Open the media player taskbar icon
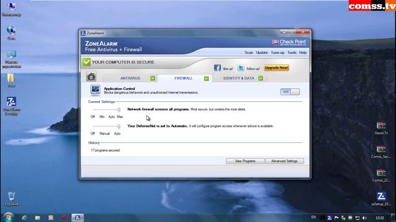396x222 pixels. click(x=51, y=218)
